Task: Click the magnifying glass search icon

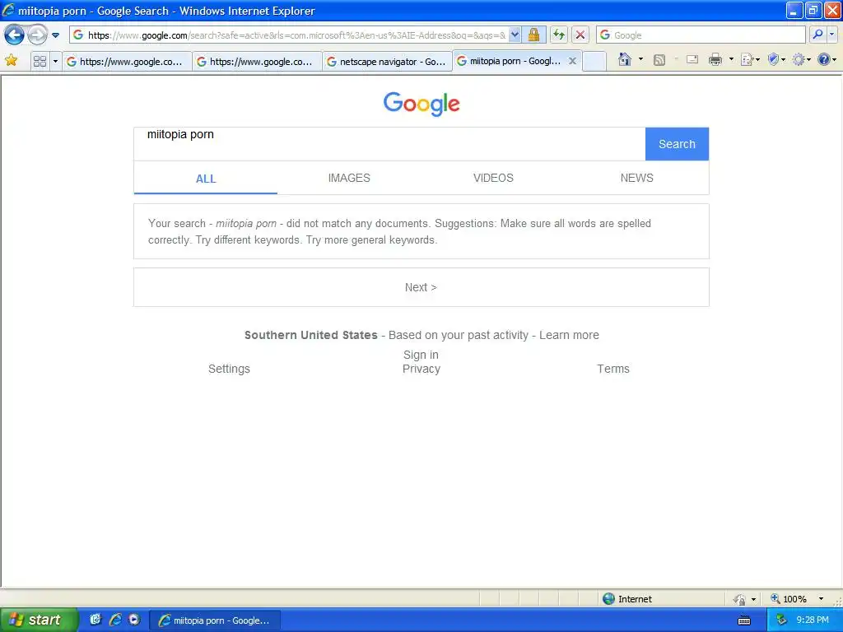Action: point(817,35)
